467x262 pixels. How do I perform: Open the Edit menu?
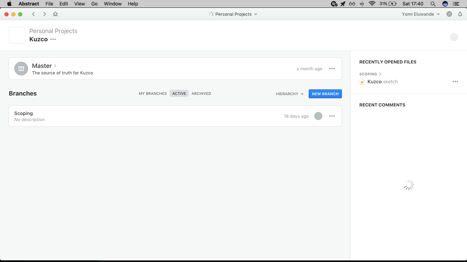tap(64, 4)
